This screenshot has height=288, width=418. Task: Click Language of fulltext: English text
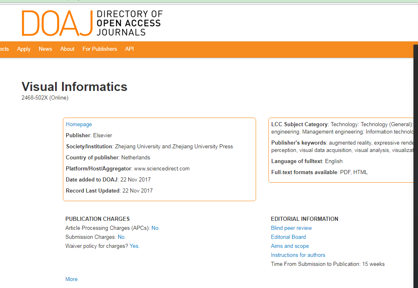307,161
